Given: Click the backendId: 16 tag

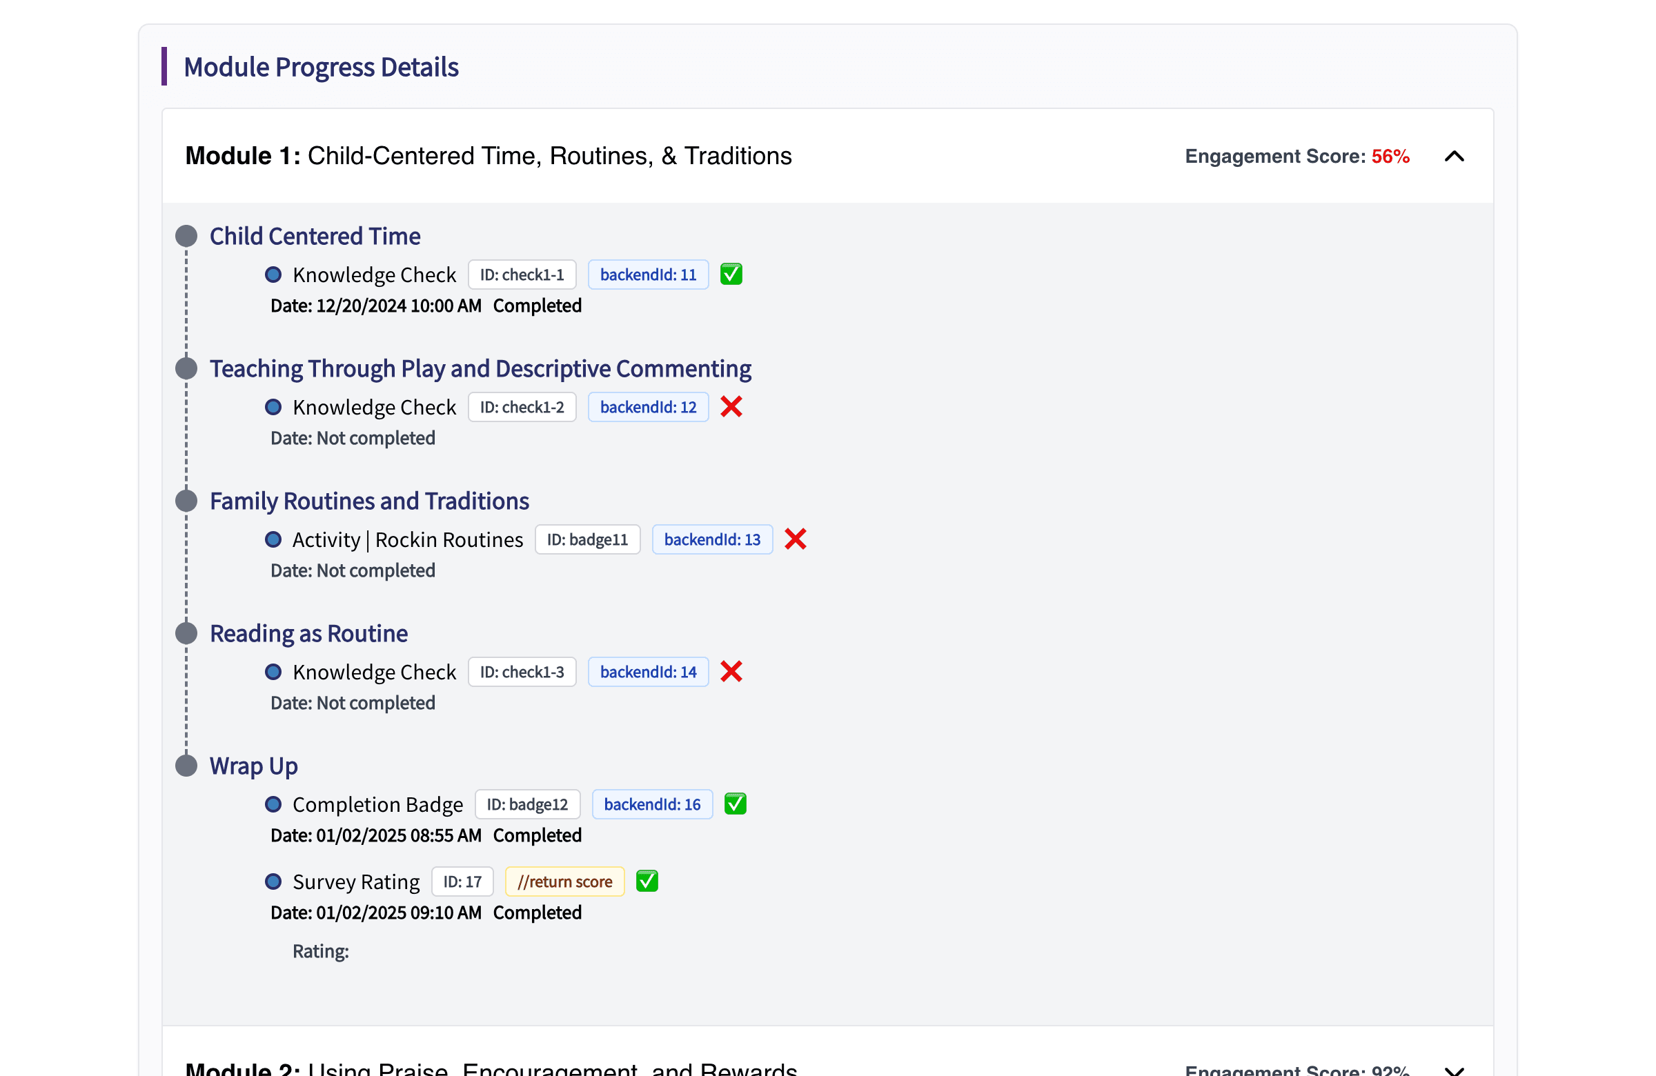Looking at the screenshot, I should (x=652, y=804).
